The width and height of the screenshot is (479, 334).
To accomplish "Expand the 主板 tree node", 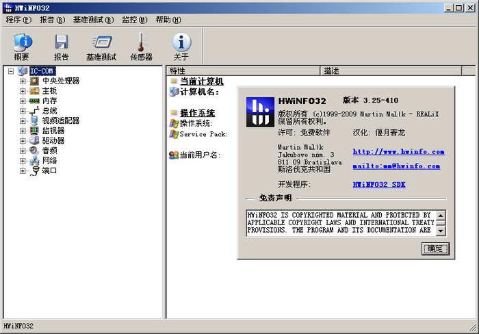I will pyautogui.click(x=23, y=91).
